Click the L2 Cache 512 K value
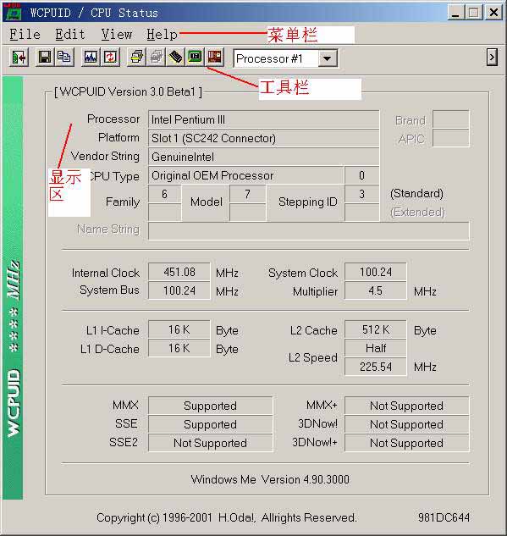Viewport: 507px width, 536px height. click(x=376, y=329)
